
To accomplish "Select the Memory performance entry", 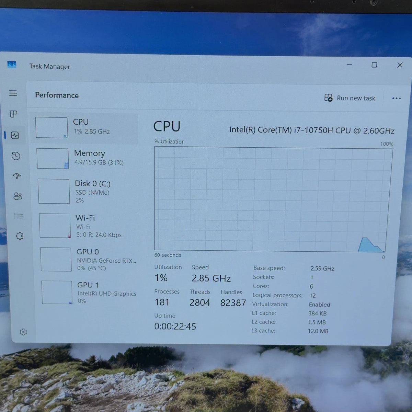I will click(86, 158).
